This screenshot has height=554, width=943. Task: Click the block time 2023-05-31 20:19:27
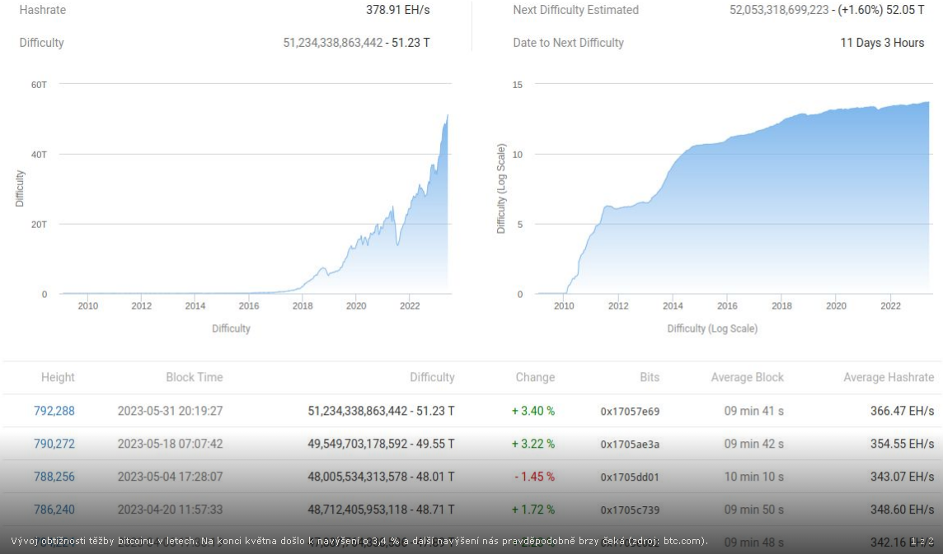tap(170, 411)
